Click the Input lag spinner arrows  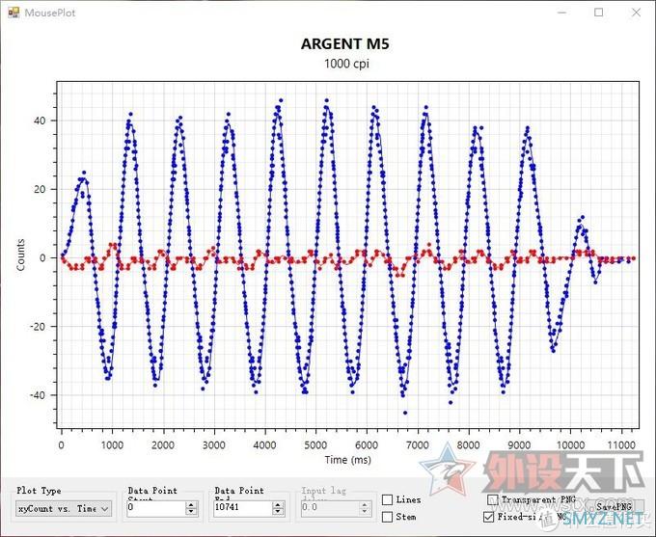tap(365, 508)
